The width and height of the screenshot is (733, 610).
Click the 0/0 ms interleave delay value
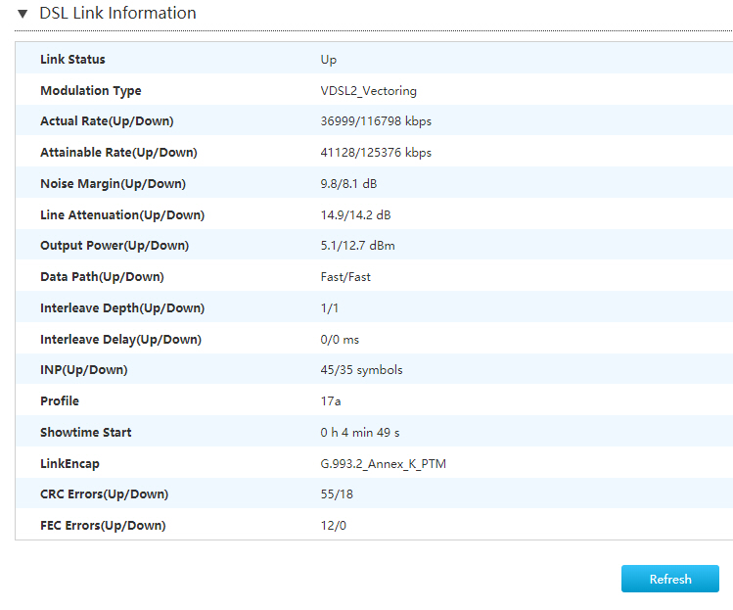coord(340,340)
